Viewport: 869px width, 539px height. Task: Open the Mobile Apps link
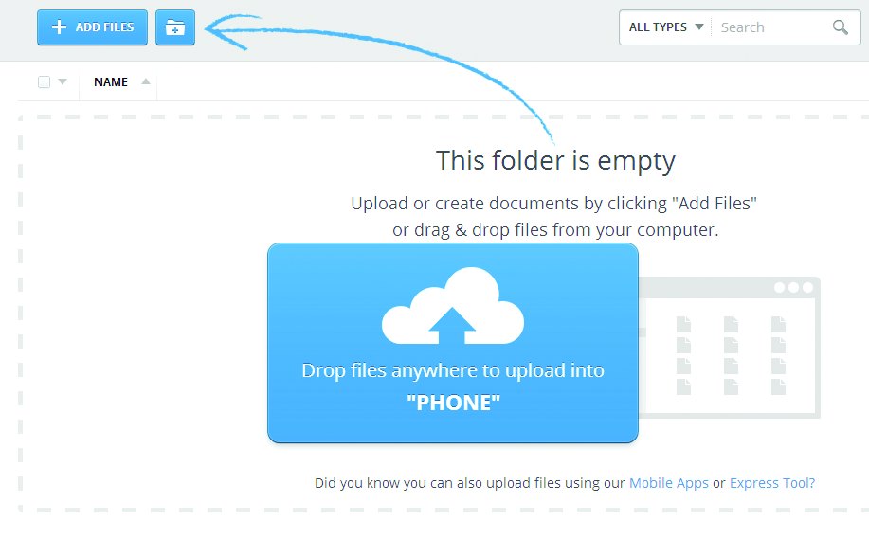coord(669,483)
